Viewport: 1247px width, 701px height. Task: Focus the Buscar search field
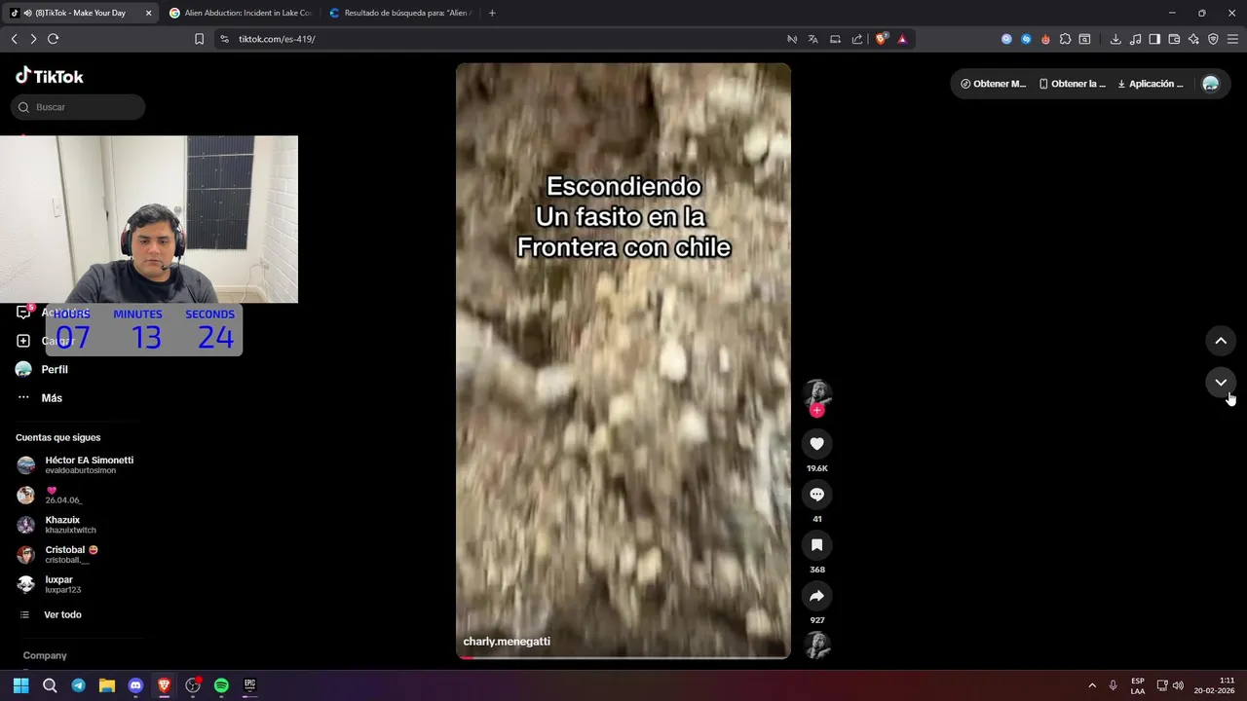coord(79,107)
